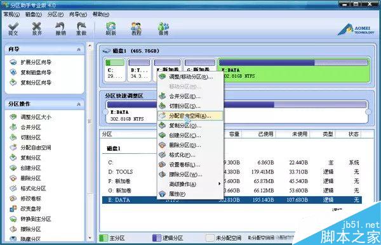The height and width of the screenshot is (245, 381).
Task: Click the 未使用 column header
Action: [293, 134]
